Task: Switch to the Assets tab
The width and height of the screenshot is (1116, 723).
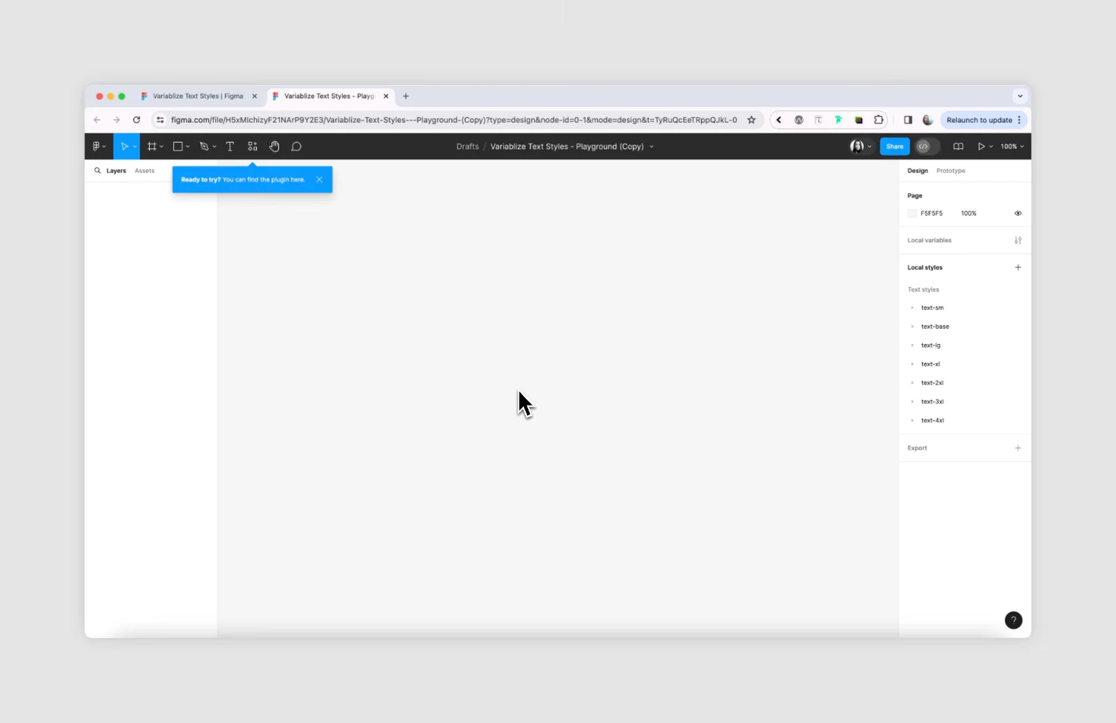Action: [144, 171]
